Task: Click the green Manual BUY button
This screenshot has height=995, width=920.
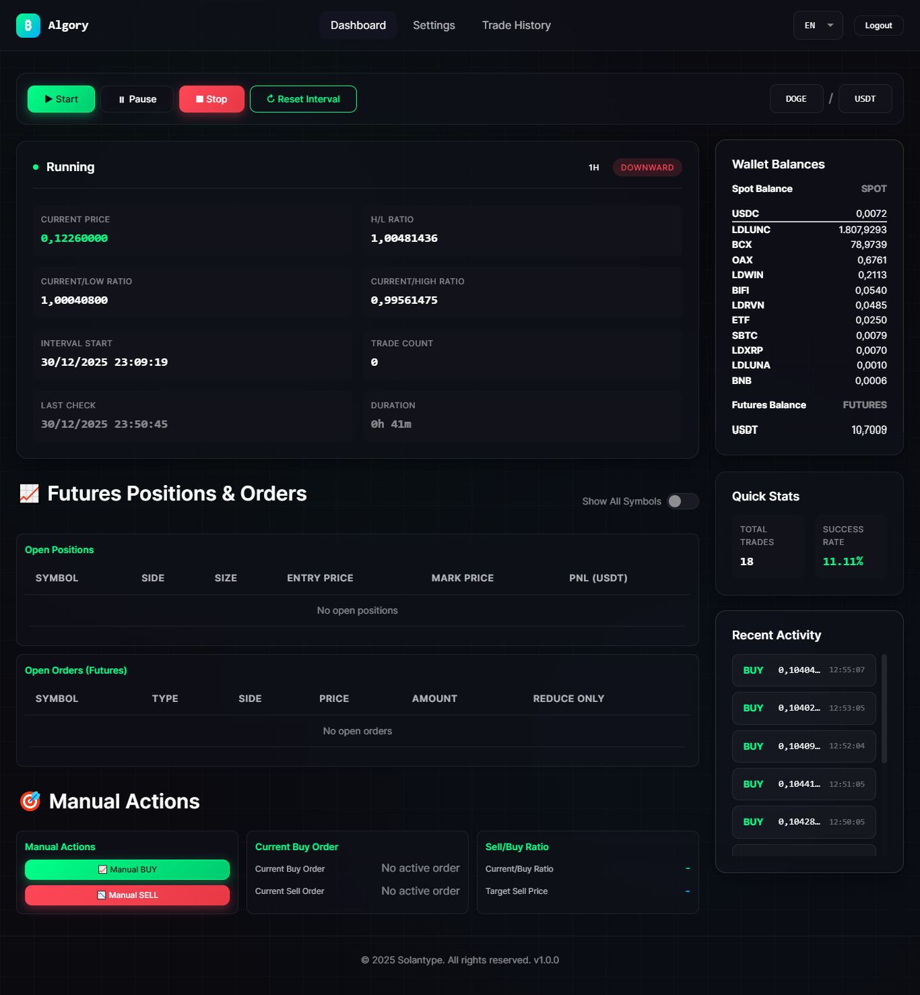Action: (127, 870)
